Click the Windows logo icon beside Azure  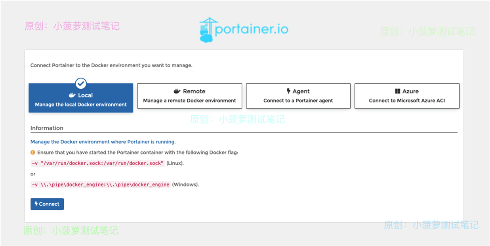[398, 91]
